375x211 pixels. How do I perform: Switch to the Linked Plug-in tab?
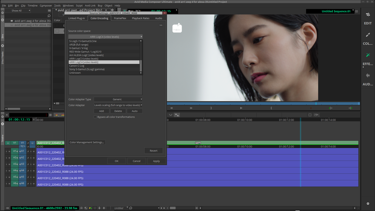(x=76, y=18)
